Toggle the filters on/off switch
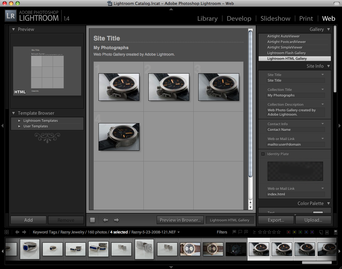The width and height of the screenshot is (342, 269). [336, 232]
